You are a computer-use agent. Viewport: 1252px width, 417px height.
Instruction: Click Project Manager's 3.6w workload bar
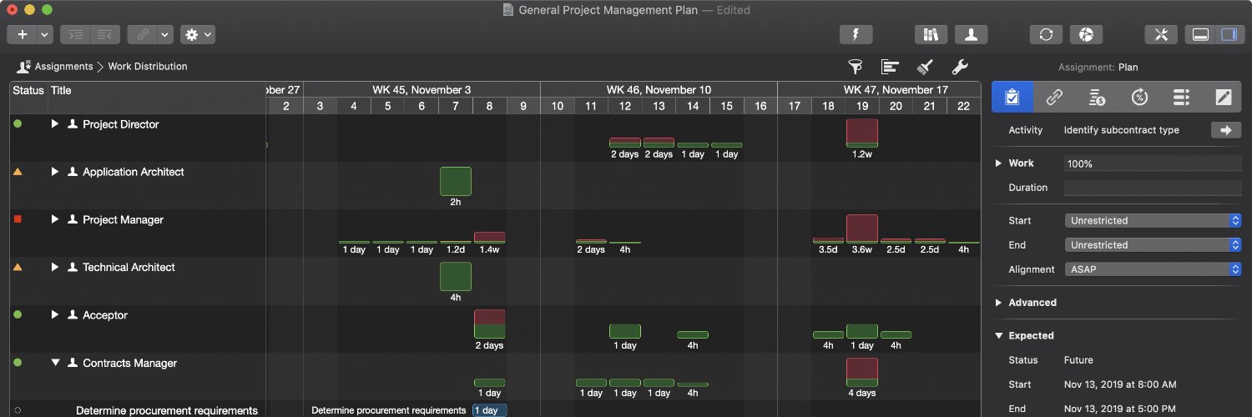[862, 229]
